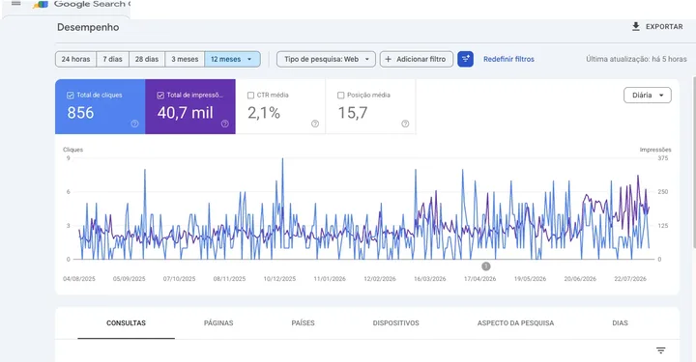The image size is (696, 362).
Task: Click the table filter rows icon
Action: (x=660, y=350)
